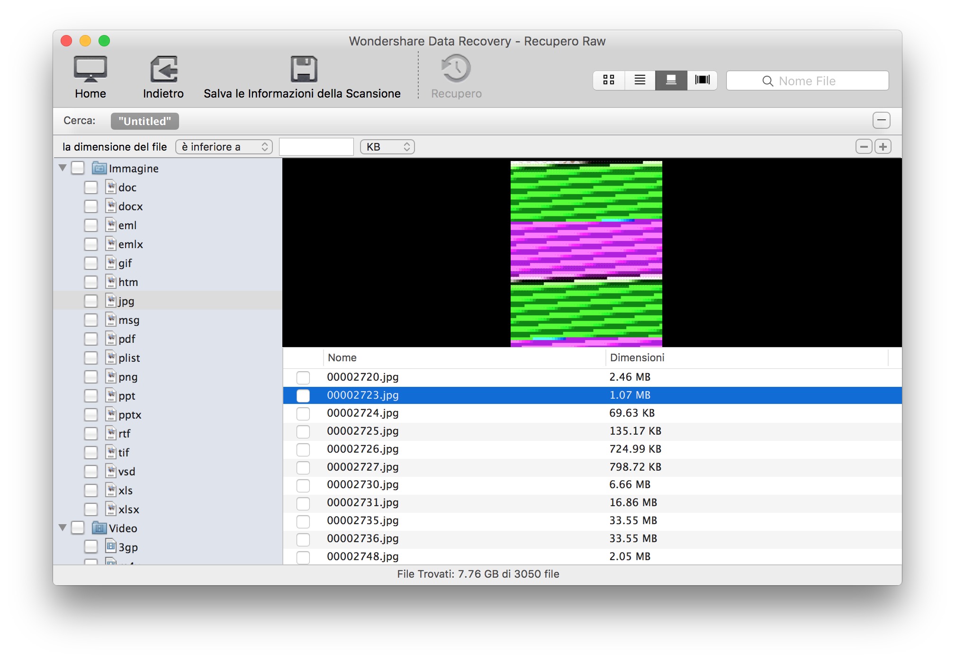Viewport: 955px width, 661px height.
Task: Select file row 00002731.jpg
Action: 363,502
